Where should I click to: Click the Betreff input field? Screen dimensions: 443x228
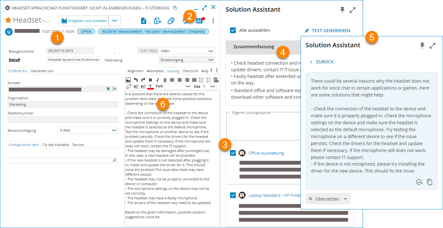click(x=73, y=60)
